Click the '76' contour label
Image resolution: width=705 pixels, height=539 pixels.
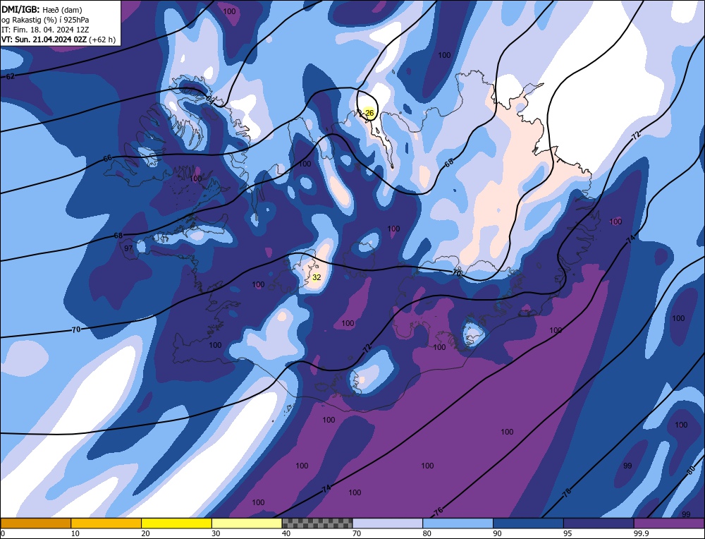pos(439,511)
